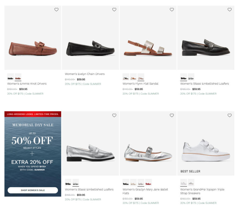Add Women's Flynn Flat Sandal to wishlist
Screen dimensions: 240x210
point(172,9)
